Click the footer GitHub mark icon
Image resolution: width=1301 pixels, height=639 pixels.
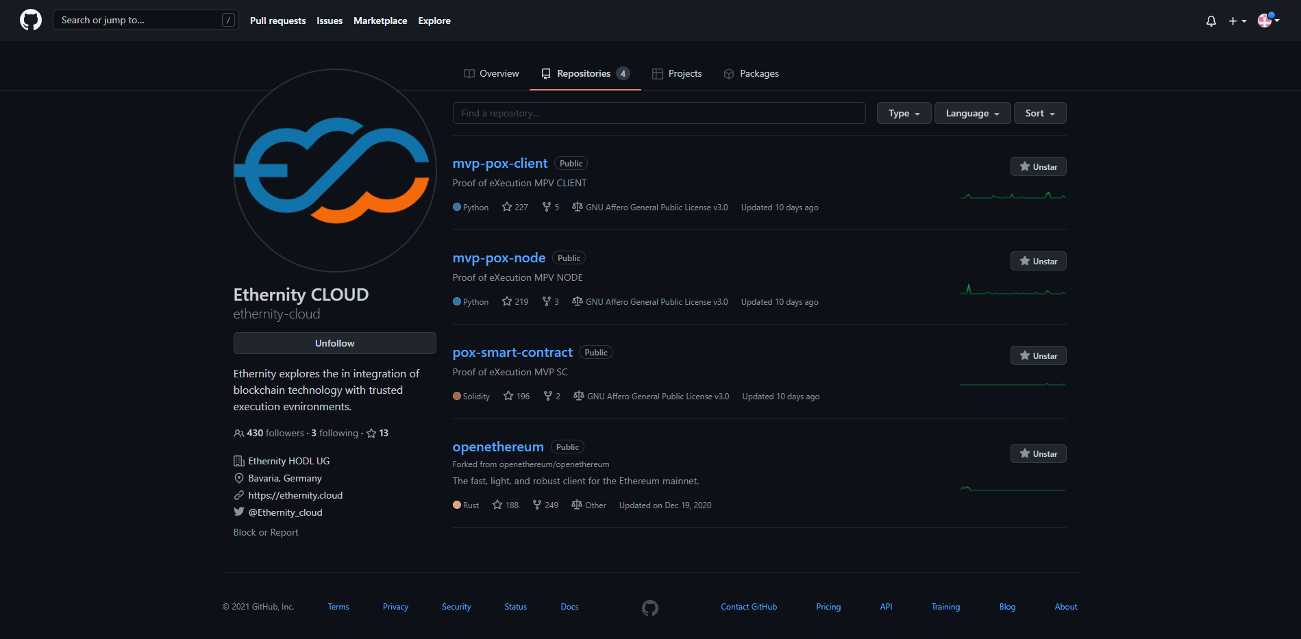[x=650, y=607]
